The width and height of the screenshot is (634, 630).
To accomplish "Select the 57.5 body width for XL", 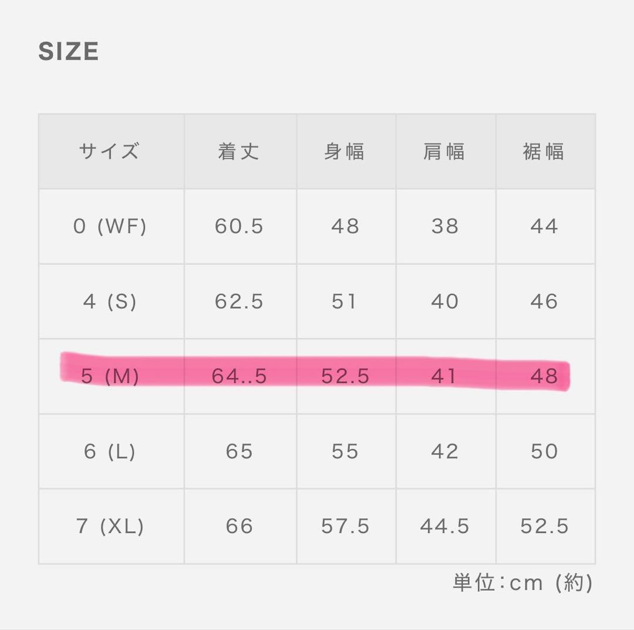I will click(x=345, y=526).
